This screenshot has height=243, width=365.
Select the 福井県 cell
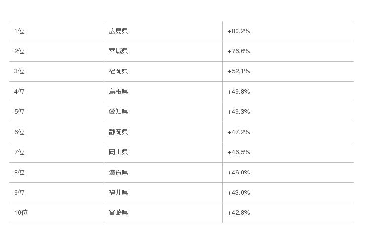(118, 193)
